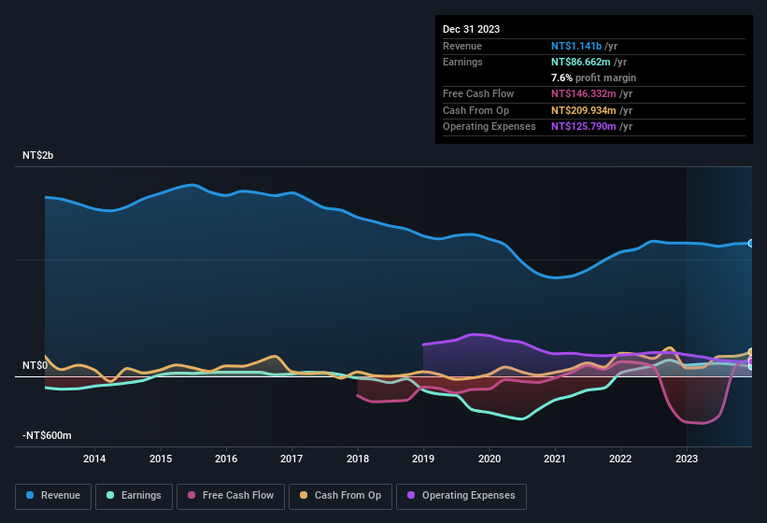The width and height of the screenshot is (767, 523).
Task: Select the 2021 x-axis label
Action: [555, 459]
